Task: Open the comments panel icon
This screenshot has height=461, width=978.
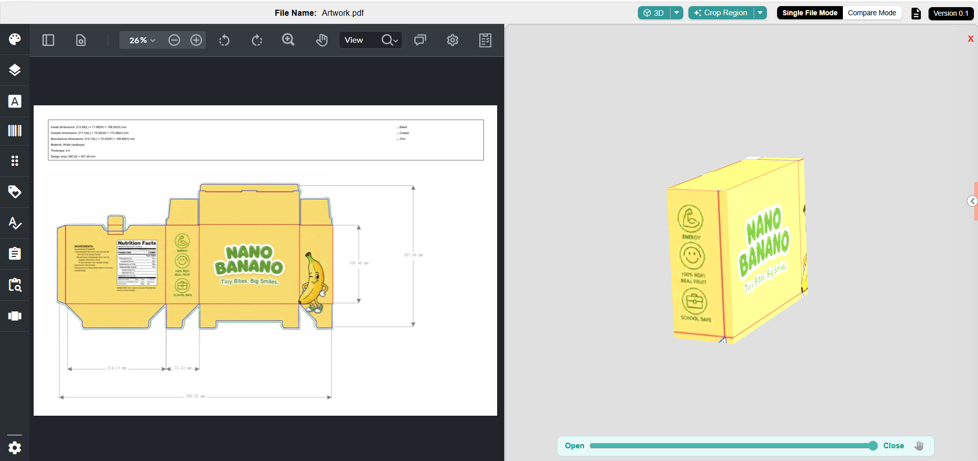Action: coord(420,40)
